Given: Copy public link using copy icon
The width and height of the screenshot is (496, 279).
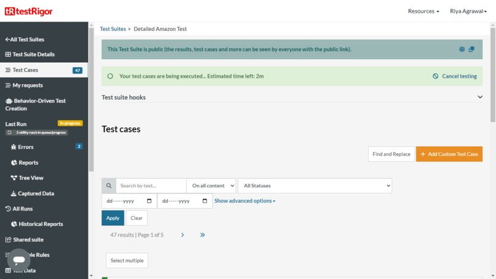Looking at the screenshot, I should tap(471, 49).
